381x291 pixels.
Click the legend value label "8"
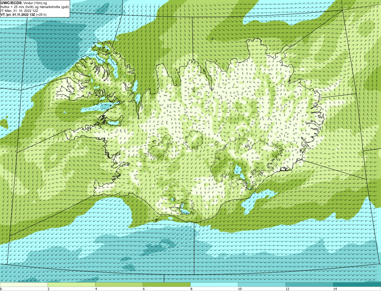[x=191, y=289]
